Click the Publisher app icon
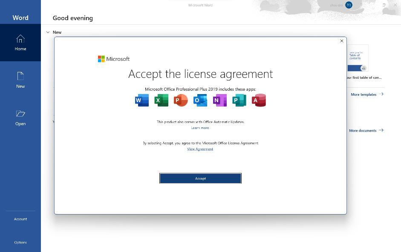The width and height of the screenshot is (401, 252). click(239, 100)
